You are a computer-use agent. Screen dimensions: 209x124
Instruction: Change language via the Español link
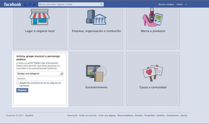[x=29, y=115]
